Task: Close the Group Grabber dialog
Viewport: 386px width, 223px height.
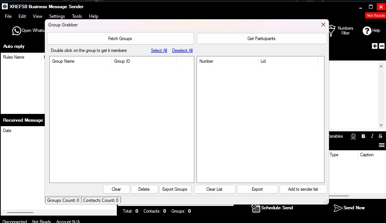Action: (323, 24)
